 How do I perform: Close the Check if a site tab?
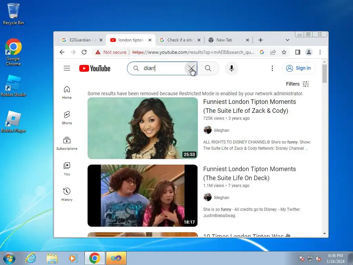(x=199, y=40)
